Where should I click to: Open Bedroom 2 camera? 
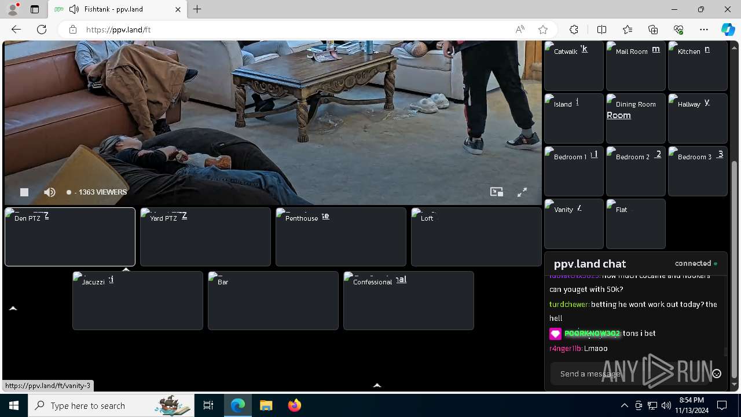pos(636,171)
